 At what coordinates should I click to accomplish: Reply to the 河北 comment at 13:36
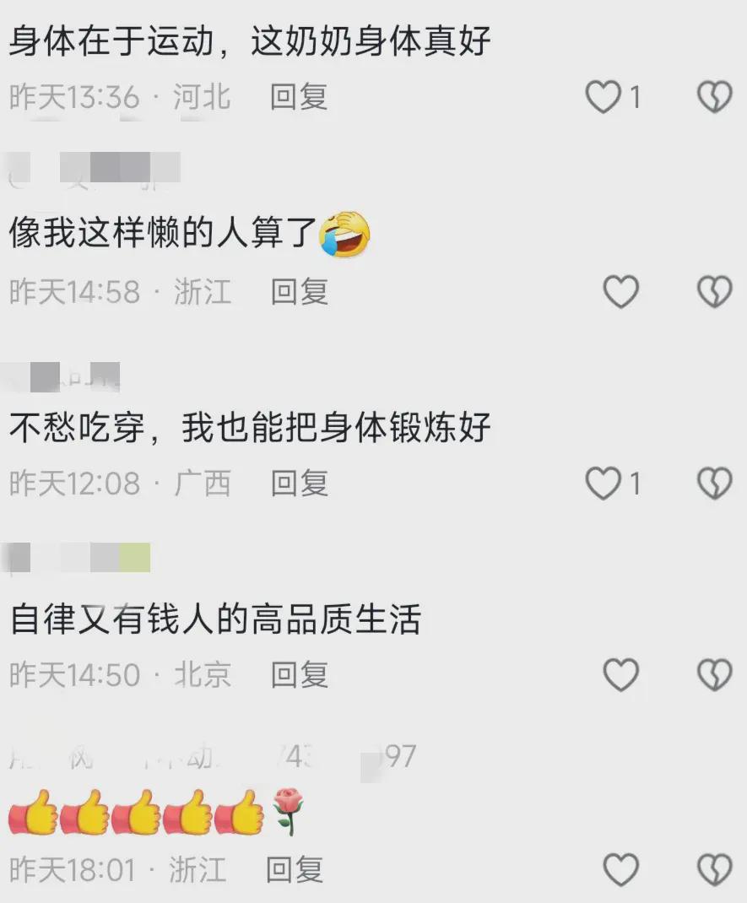point(299,97)
